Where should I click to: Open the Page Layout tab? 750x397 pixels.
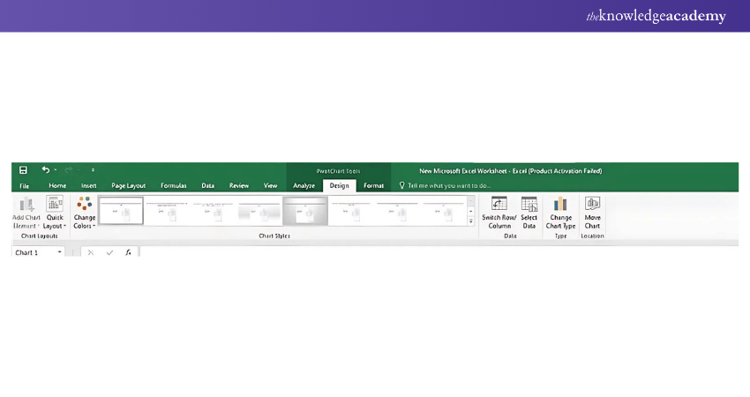129,185
